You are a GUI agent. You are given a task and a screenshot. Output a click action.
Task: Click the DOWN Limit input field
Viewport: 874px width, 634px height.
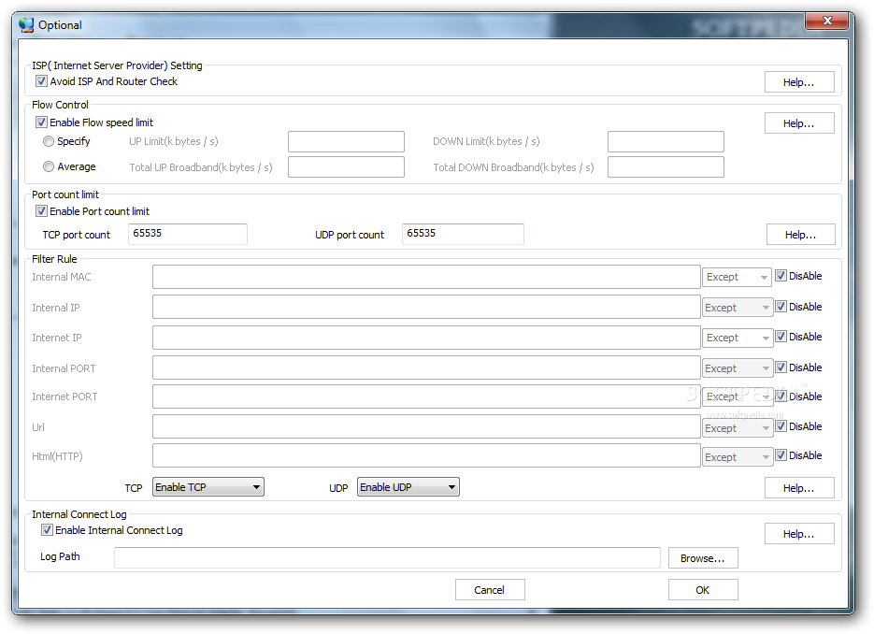666,141
